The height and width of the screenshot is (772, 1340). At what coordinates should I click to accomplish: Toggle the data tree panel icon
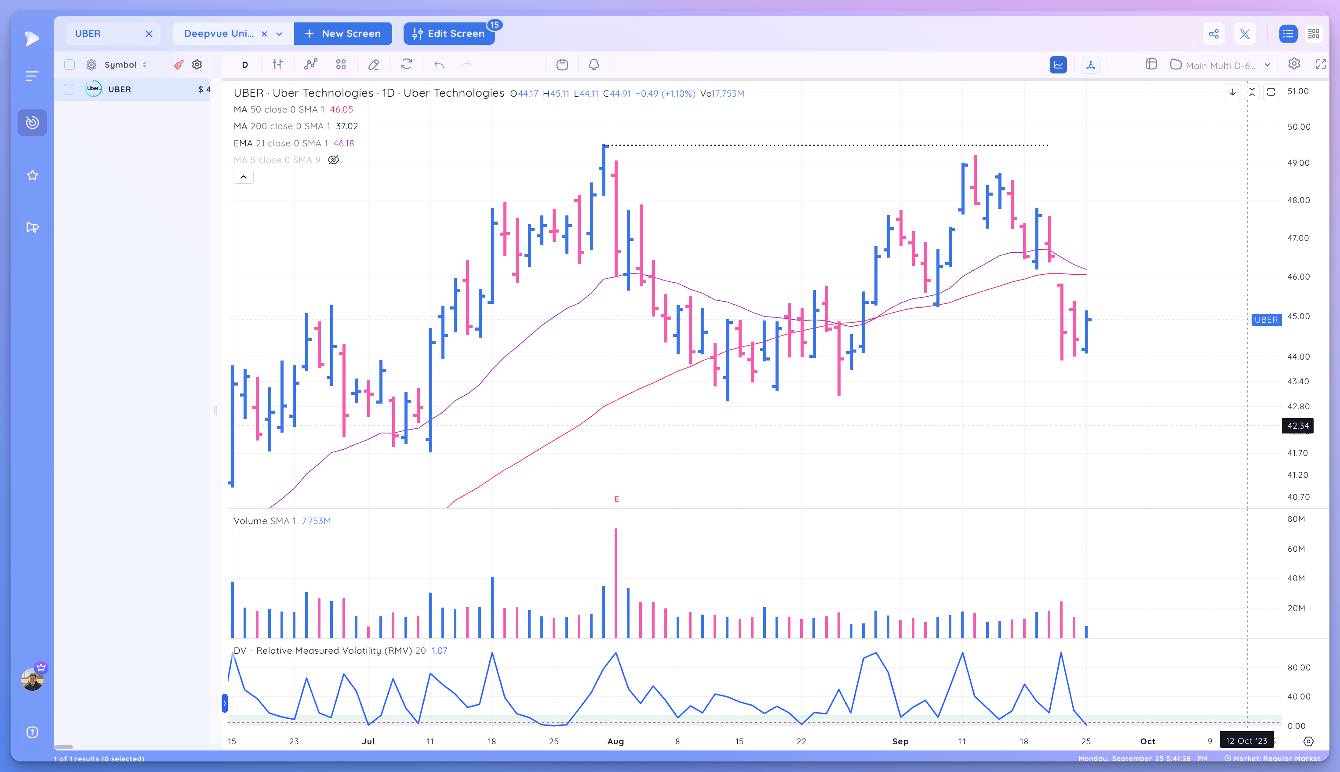pos(1090,65)
